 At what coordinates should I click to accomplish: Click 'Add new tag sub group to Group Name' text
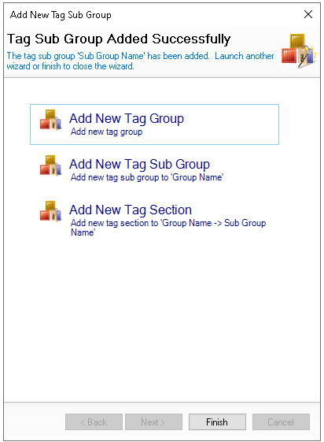[147, 177]
